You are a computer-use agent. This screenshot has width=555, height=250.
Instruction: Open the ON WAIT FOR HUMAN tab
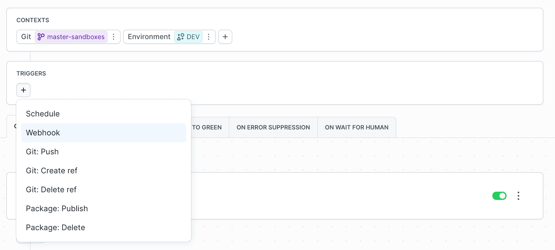coord(357,127)
